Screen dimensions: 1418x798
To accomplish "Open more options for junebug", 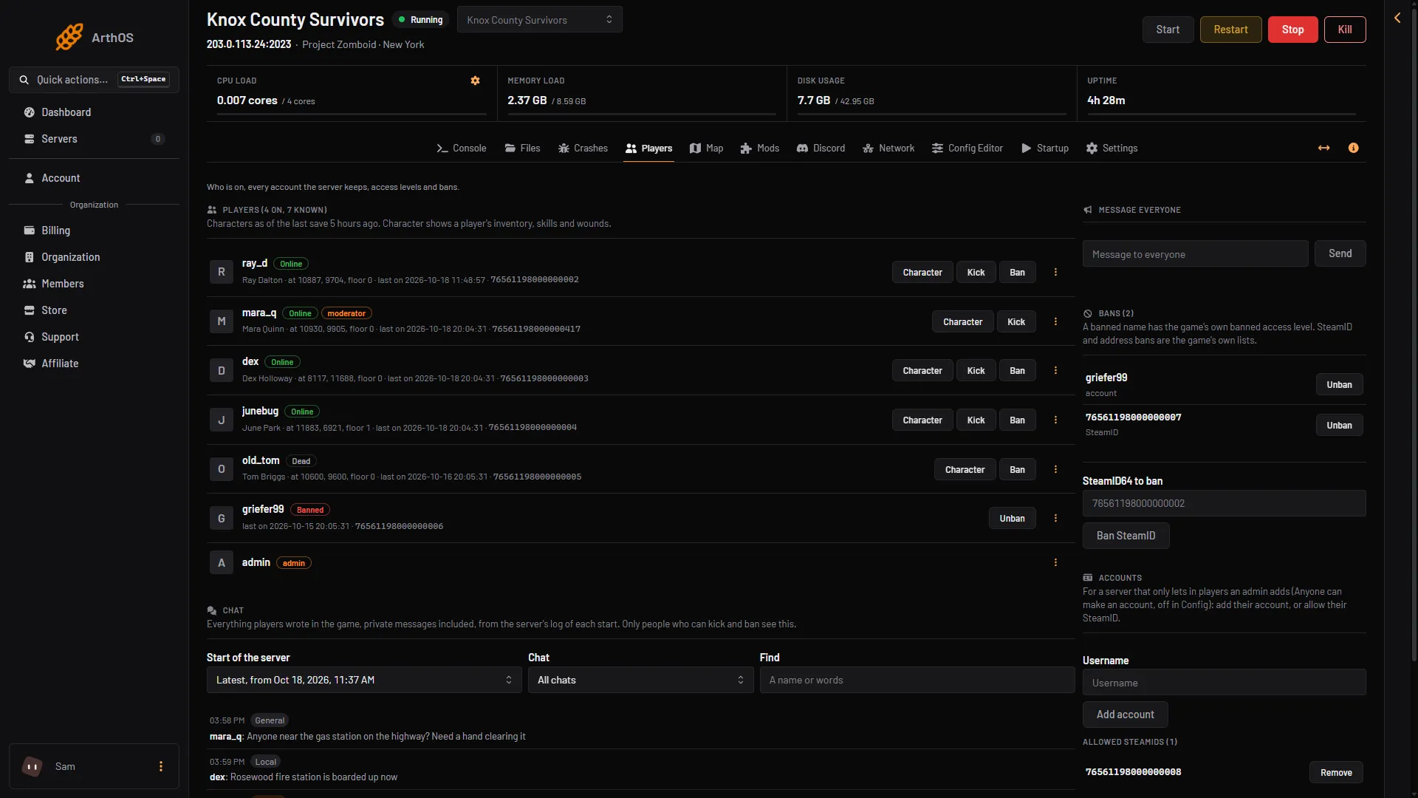I will tap(1055, 420).
